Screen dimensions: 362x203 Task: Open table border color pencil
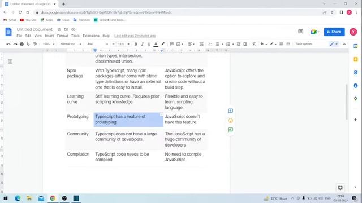coord(273,44)
